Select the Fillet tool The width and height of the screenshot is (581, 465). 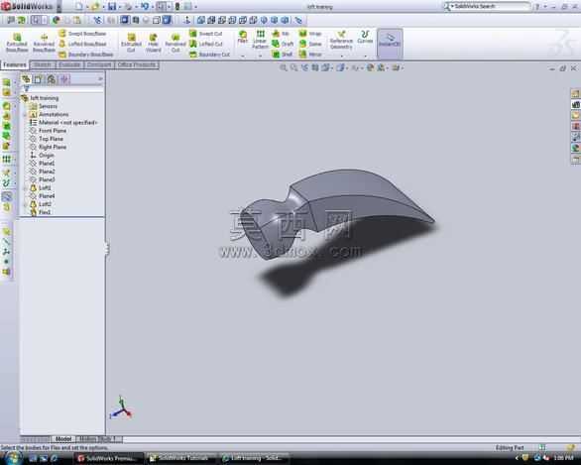click(x=243, y=37)
